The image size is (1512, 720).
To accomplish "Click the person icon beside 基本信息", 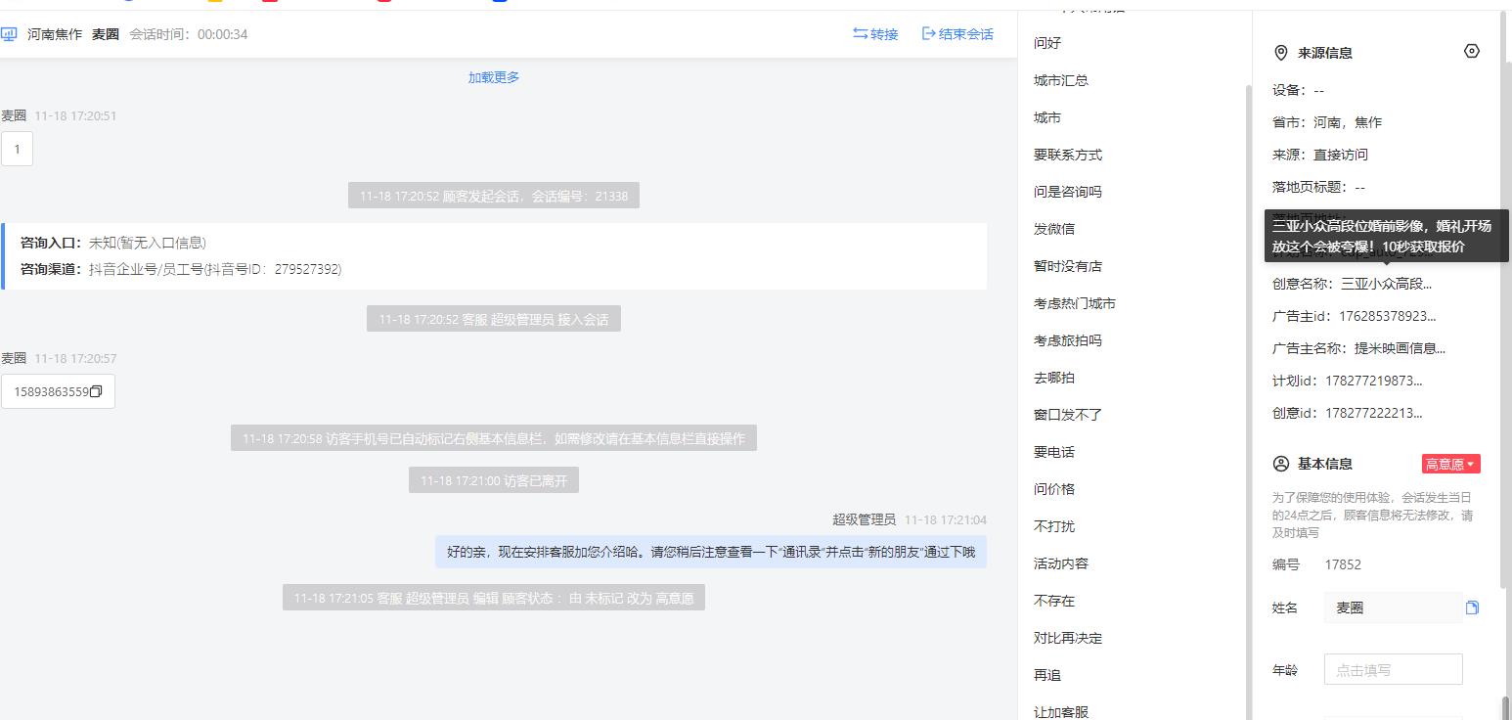I will click(1281, 464).
